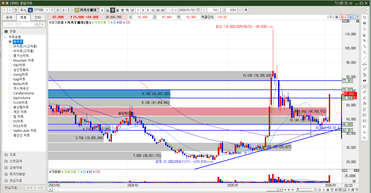Select the 종가선차트 radio option
This screenshot has width=371, height=193.
[10, 56]
